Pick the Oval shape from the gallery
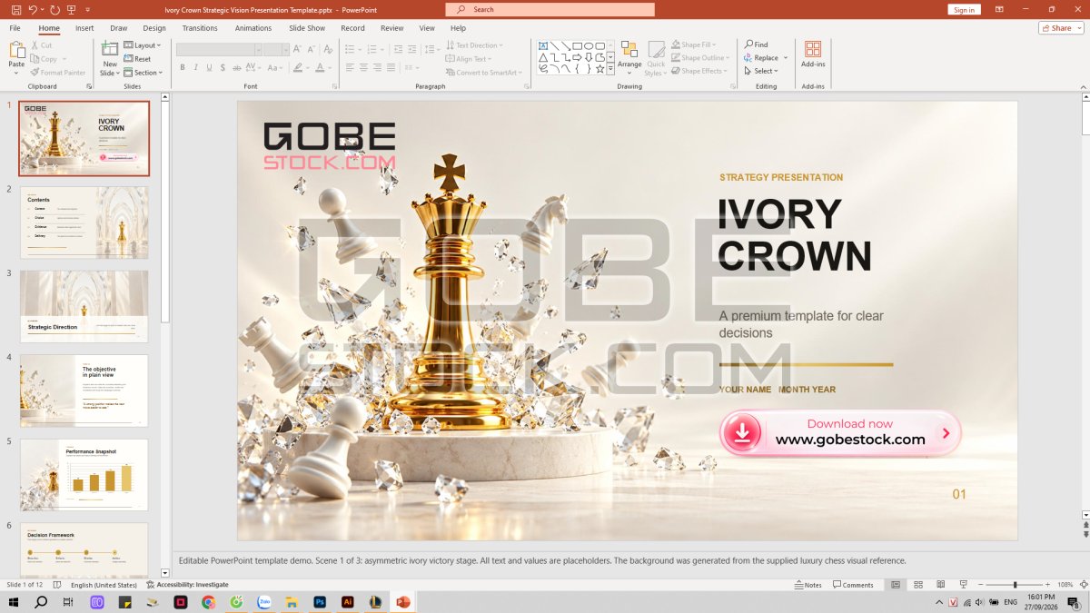The image size is (1090, 613). point(589,45)
